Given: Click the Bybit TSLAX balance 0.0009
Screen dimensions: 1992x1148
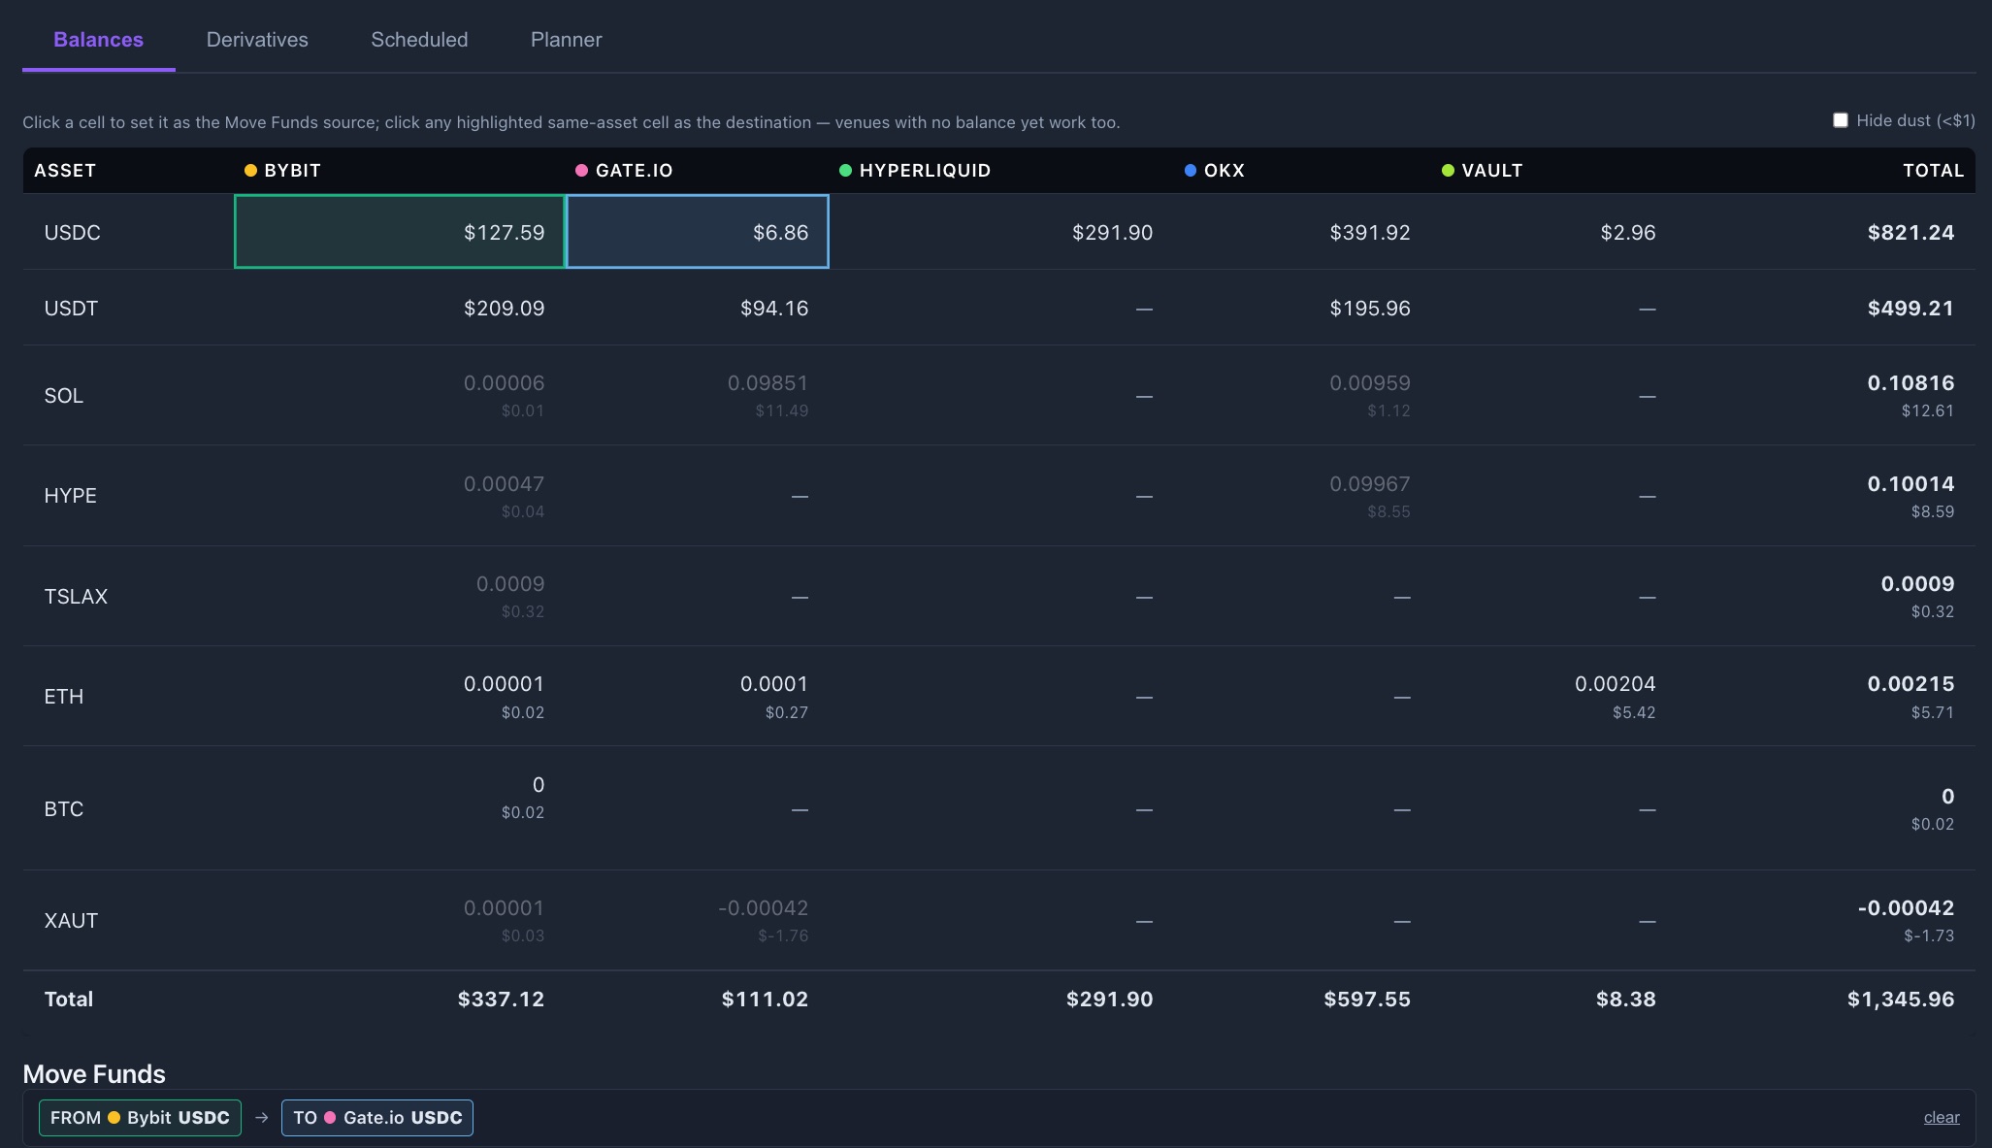Looking at the screenshot, I should tap(510, 584).
